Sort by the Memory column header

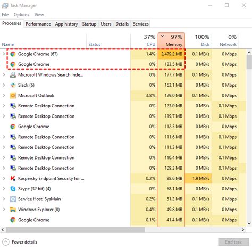coord(171,40)
